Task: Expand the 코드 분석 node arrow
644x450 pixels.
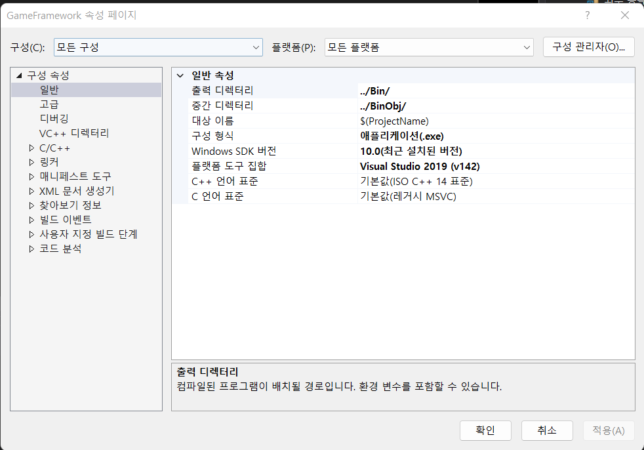Action: (x=31, y=249)
